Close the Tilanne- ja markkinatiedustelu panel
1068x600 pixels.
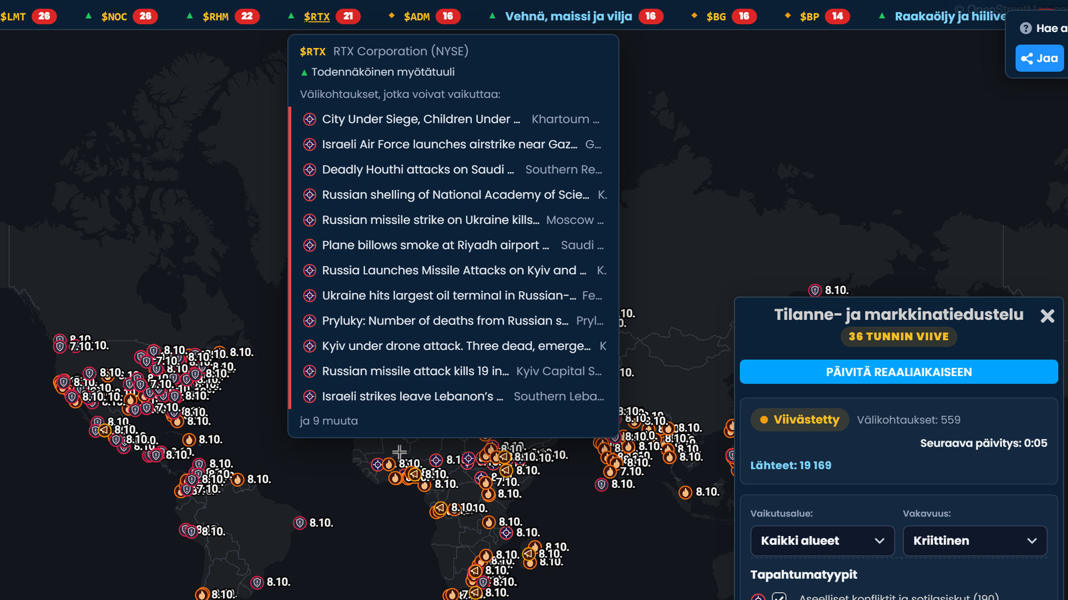coord(1047,316)
